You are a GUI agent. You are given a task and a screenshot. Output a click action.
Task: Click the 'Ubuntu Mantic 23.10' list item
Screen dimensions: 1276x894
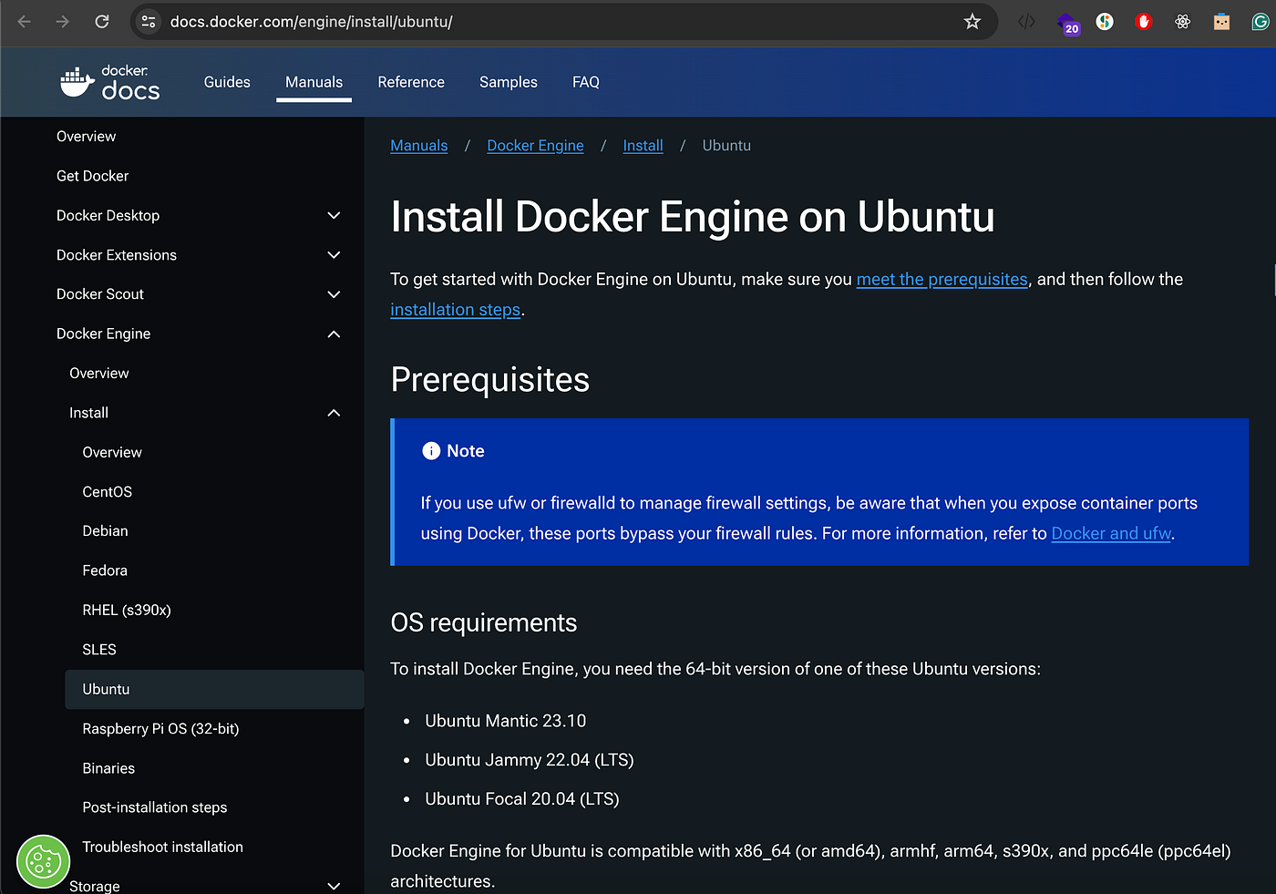505,721
